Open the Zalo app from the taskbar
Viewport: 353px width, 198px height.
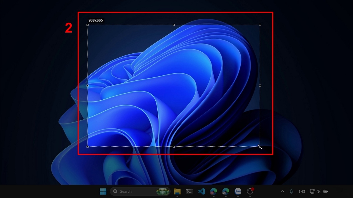click(238, 192)
